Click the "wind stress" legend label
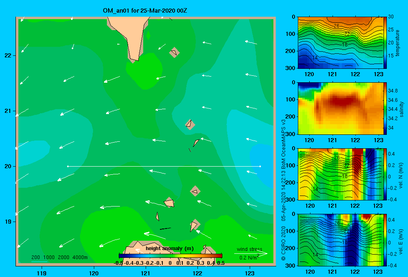Screen dimensions: 408x277 point(249,249)
